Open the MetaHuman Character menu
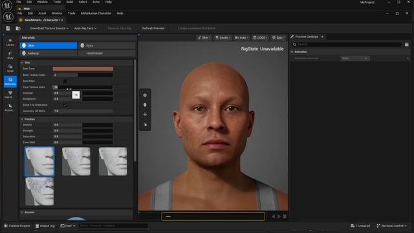This screenshot has width=414, height=233. pos(96,13)
